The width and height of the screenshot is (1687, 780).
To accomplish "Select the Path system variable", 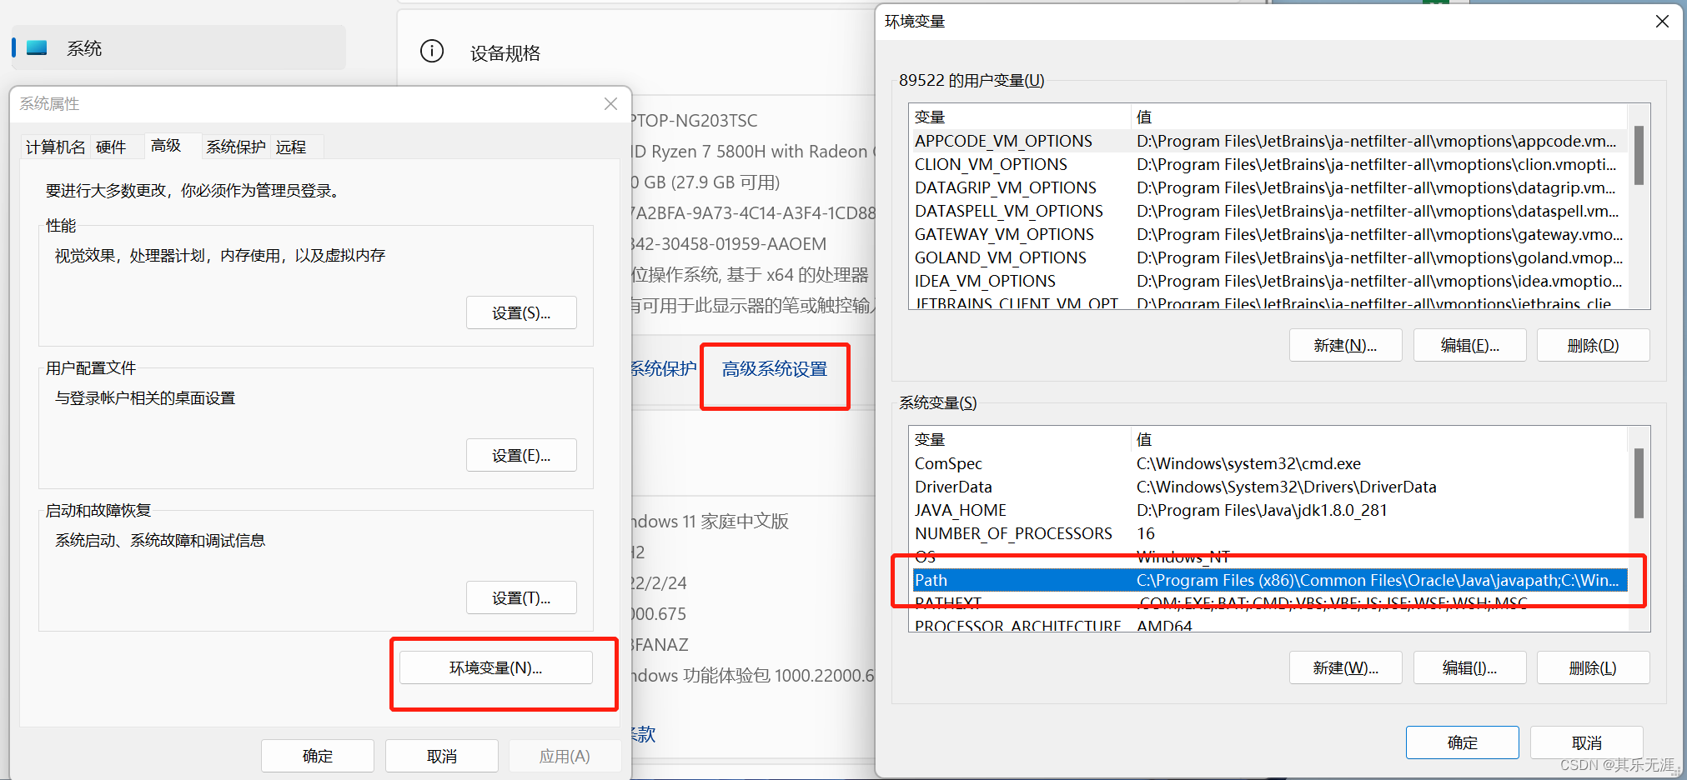I will (x=1269, y=580).
